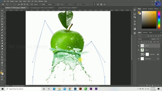Open the File menu
162x91 pixels.
click(x=5, y=1)
